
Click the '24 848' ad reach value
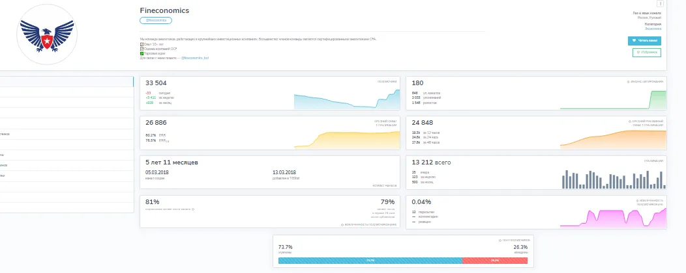point(422,123)
